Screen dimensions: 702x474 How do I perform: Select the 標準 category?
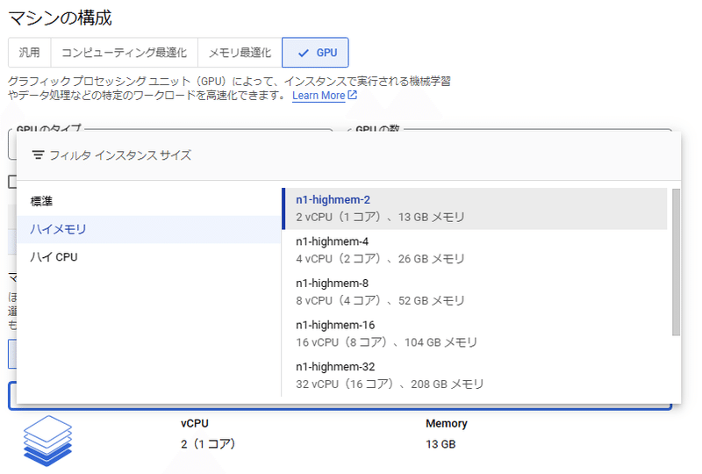(149, 202)
